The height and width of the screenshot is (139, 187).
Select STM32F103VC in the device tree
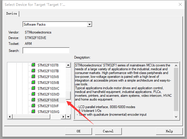coord(49,89)
